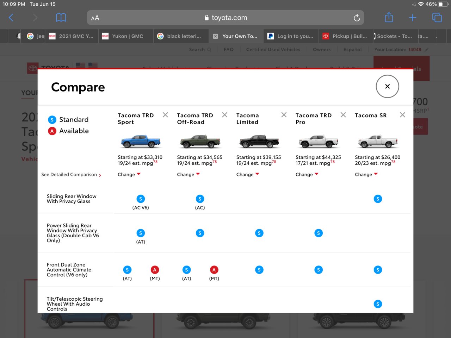This screenshot has height=338, width=451.
Task: Select the black Tacoma Limited truck image
Action: 259,141
